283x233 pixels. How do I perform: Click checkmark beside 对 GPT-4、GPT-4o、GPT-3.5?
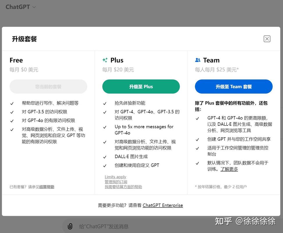[x=105, y=112]
